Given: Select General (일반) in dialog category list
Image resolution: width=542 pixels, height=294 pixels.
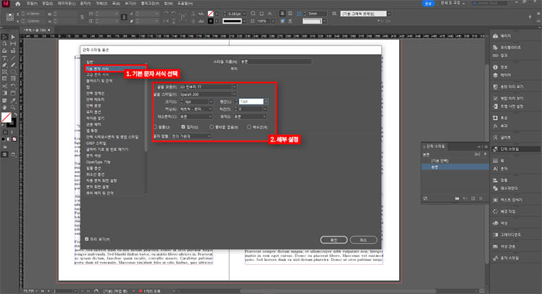Looking at the screenshot, I should coord(90,62).
